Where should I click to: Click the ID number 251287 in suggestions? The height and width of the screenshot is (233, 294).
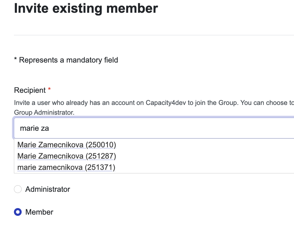101,156
